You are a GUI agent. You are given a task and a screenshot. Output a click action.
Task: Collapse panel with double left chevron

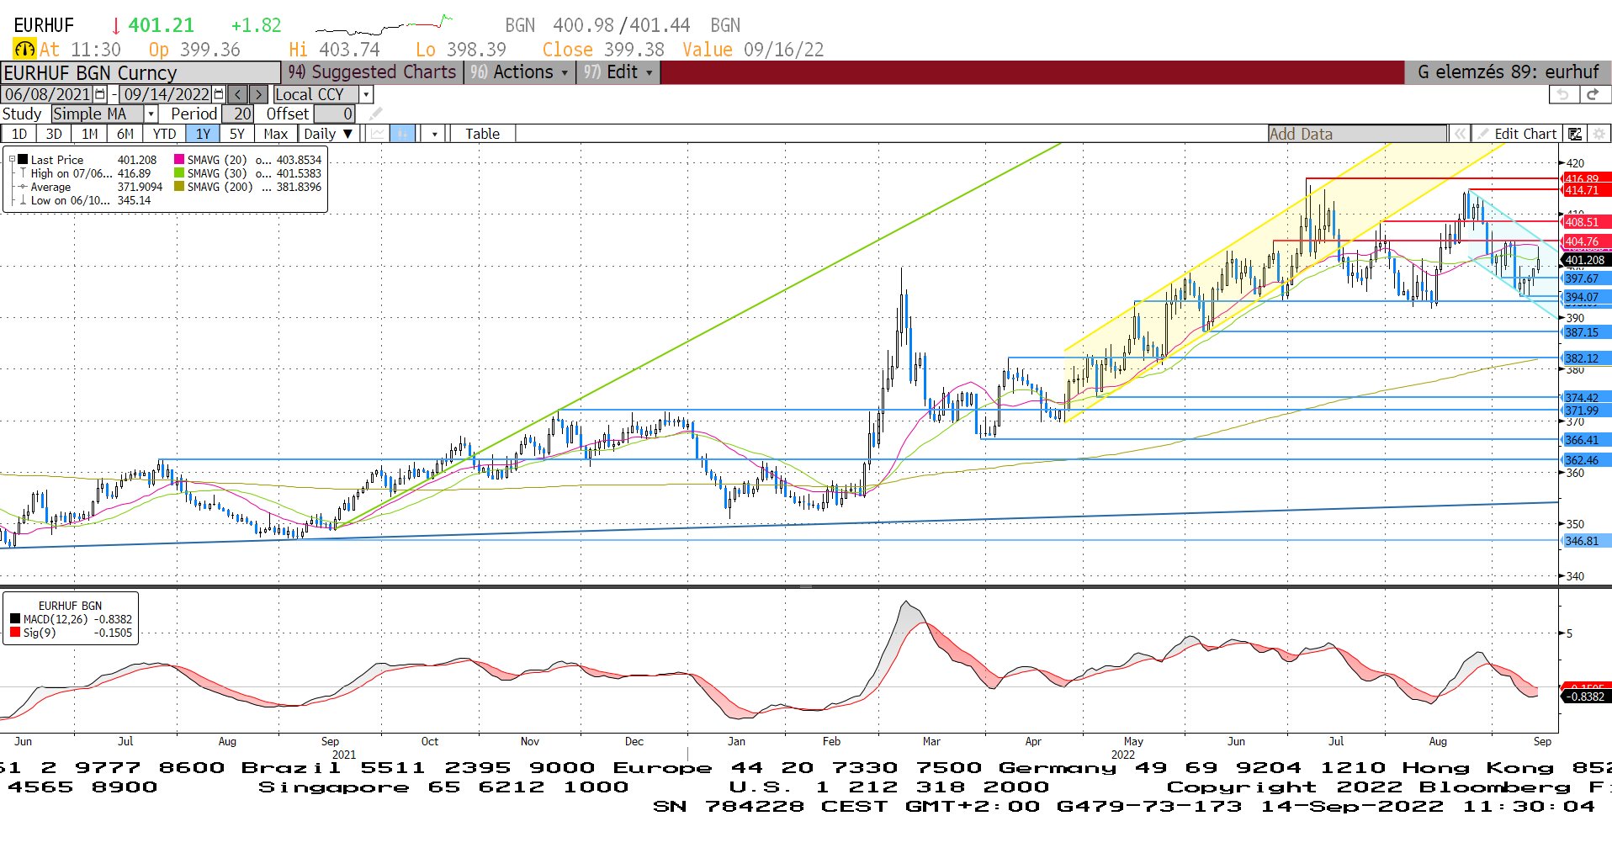[x=1460, y=134]
